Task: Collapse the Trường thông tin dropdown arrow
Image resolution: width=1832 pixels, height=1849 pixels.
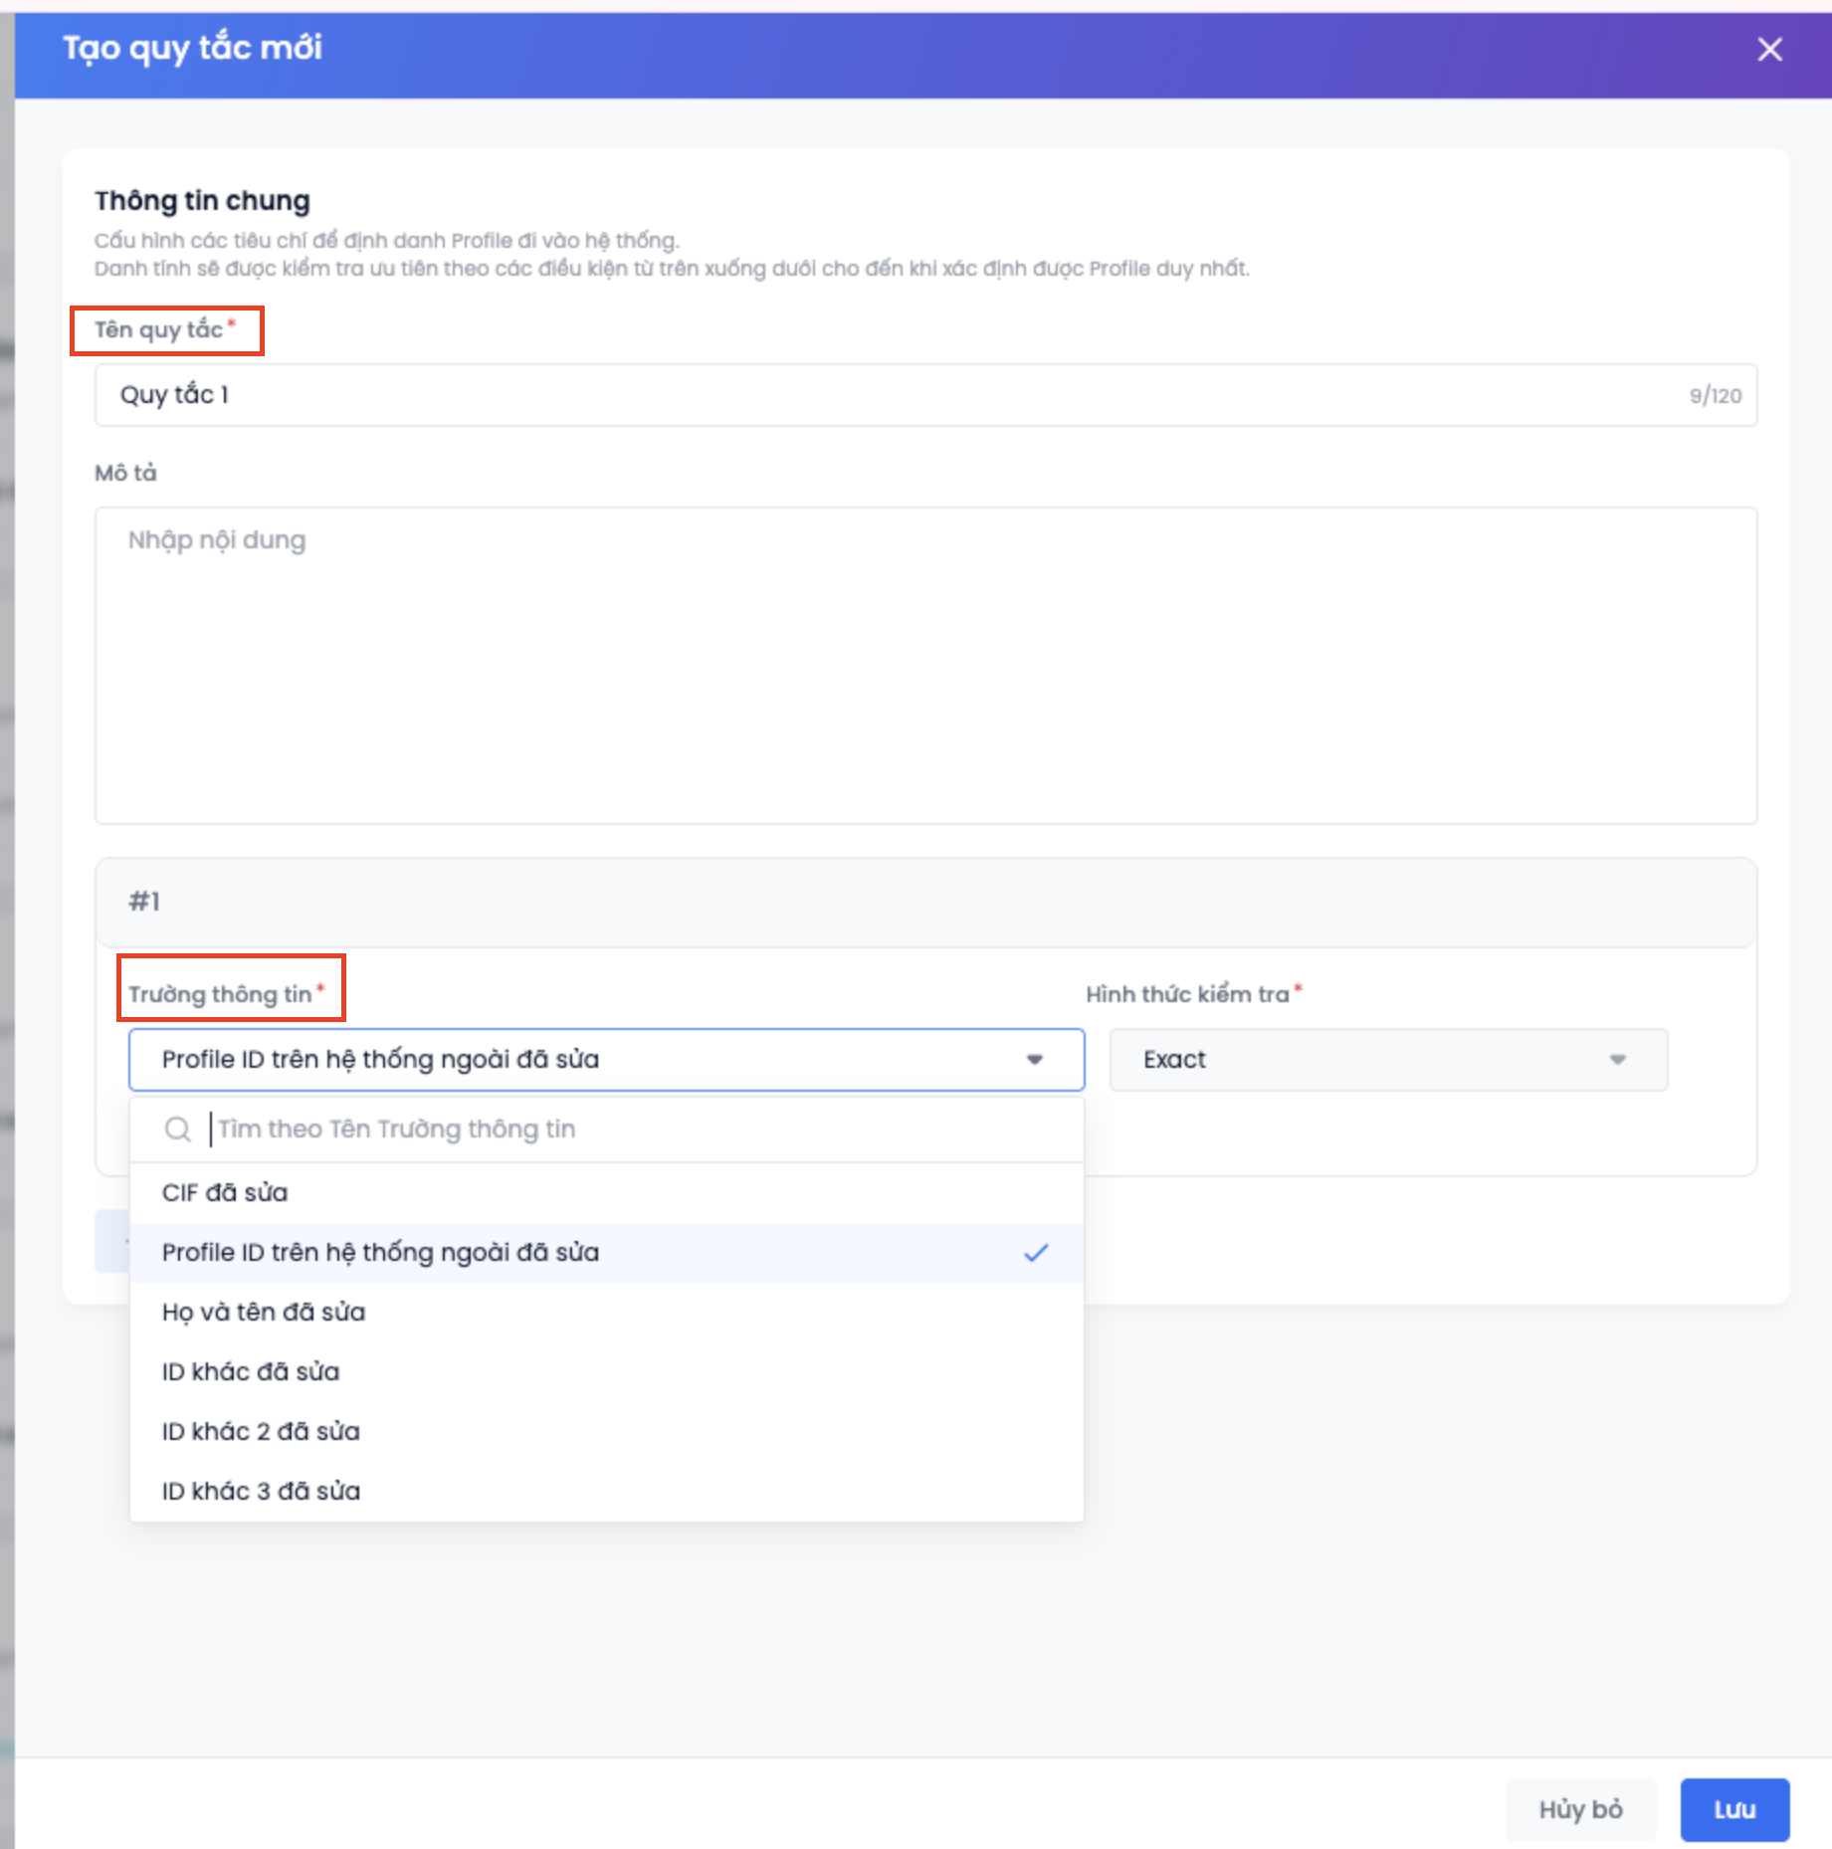Action: click(x=1035, y=1060)
